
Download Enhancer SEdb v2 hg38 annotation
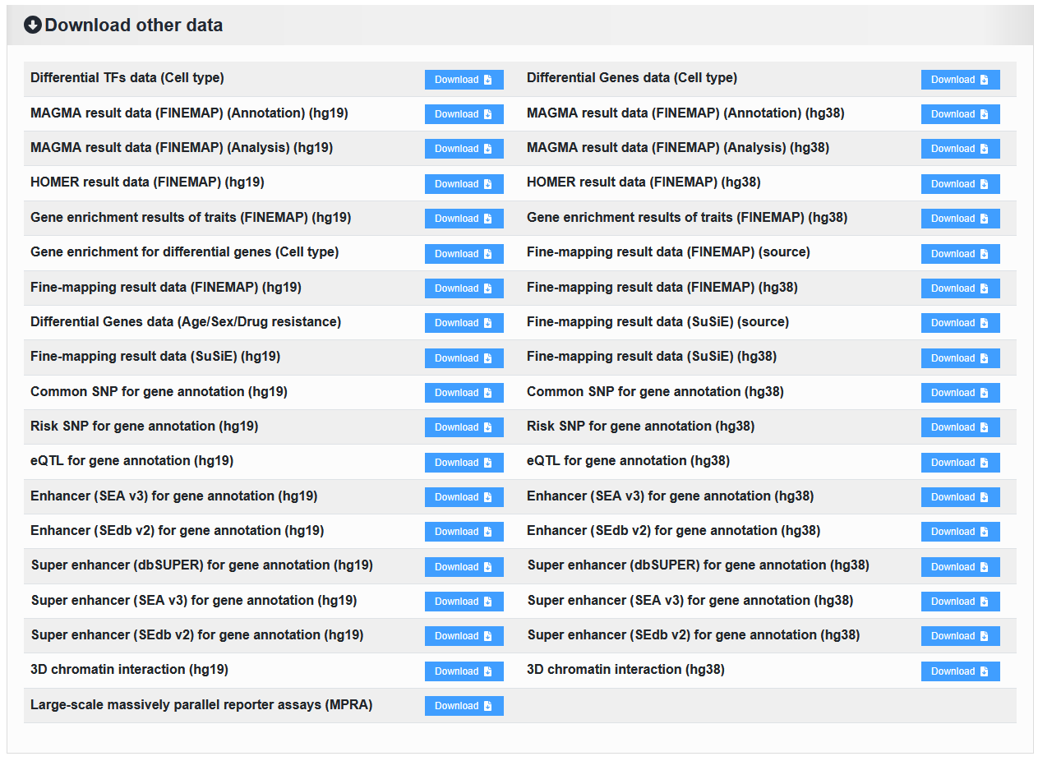pyautogui.click(x=961, y=532)
